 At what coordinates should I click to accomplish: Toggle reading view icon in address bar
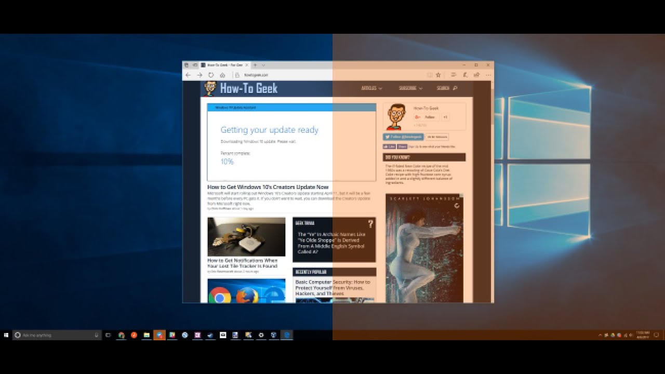pos(429,75)
